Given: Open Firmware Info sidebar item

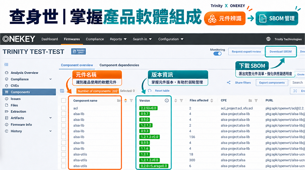Looking at the screenshot, I should tap(21, 124).
